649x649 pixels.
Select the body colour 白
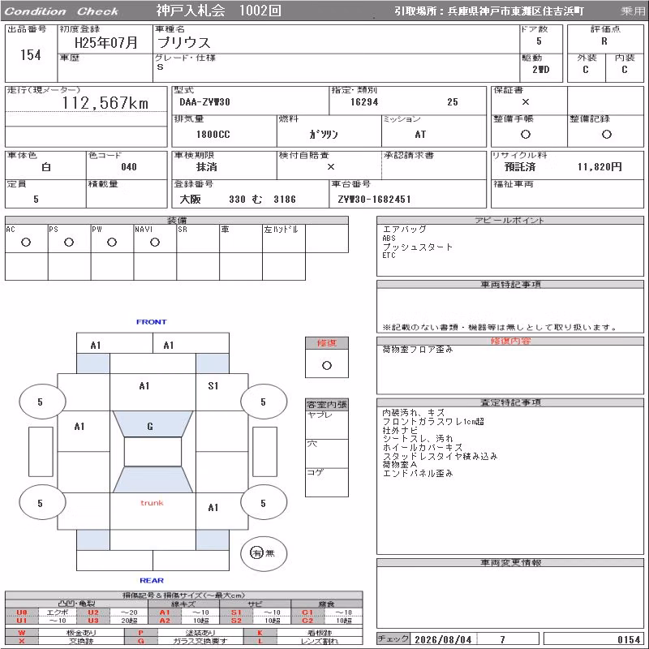[x=46, y=167]
